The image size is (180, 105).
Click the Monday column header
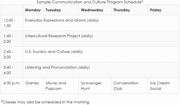pos(33,10)
